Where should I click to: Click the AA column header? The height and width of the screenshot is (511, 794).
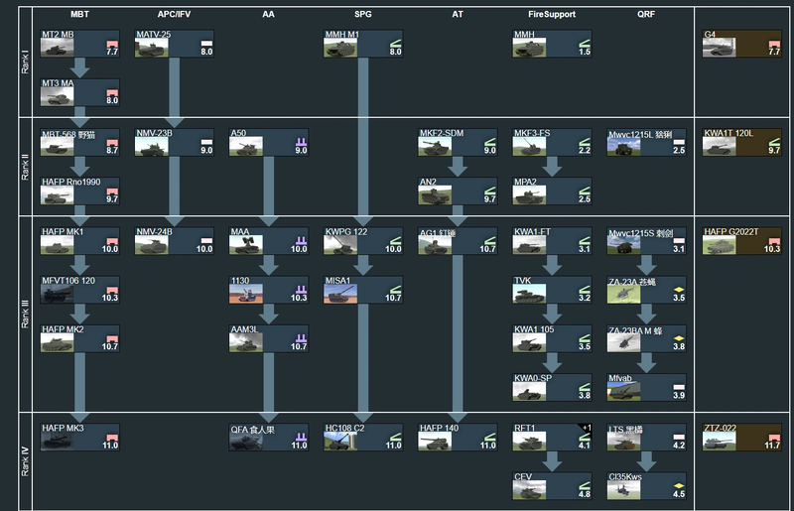pos(268,14)
